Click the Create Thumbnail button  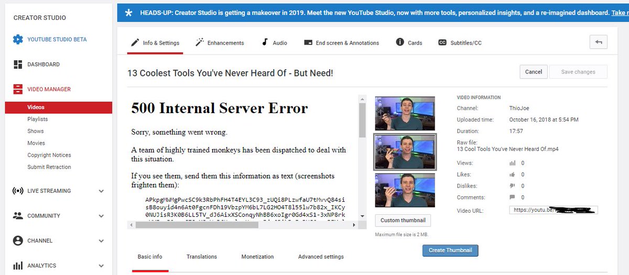tap(450, 250)
